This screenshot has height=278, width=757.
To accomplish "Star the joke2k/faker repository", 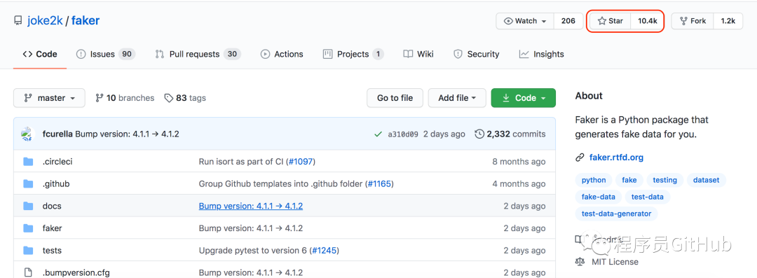I will (611, 21).
